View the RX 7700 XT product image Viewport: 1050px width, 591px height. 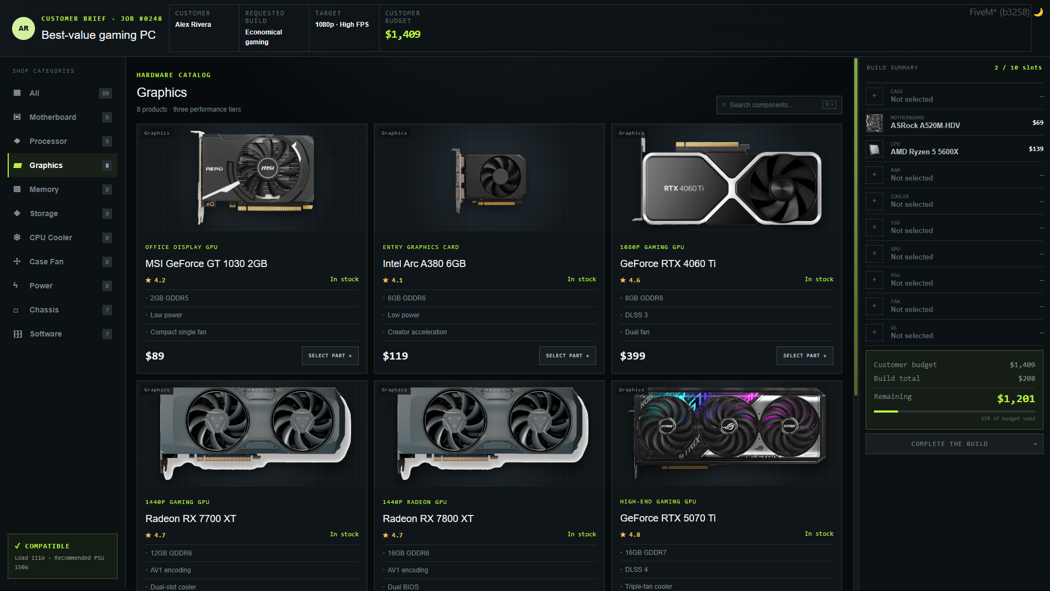[x=252, y=434]
